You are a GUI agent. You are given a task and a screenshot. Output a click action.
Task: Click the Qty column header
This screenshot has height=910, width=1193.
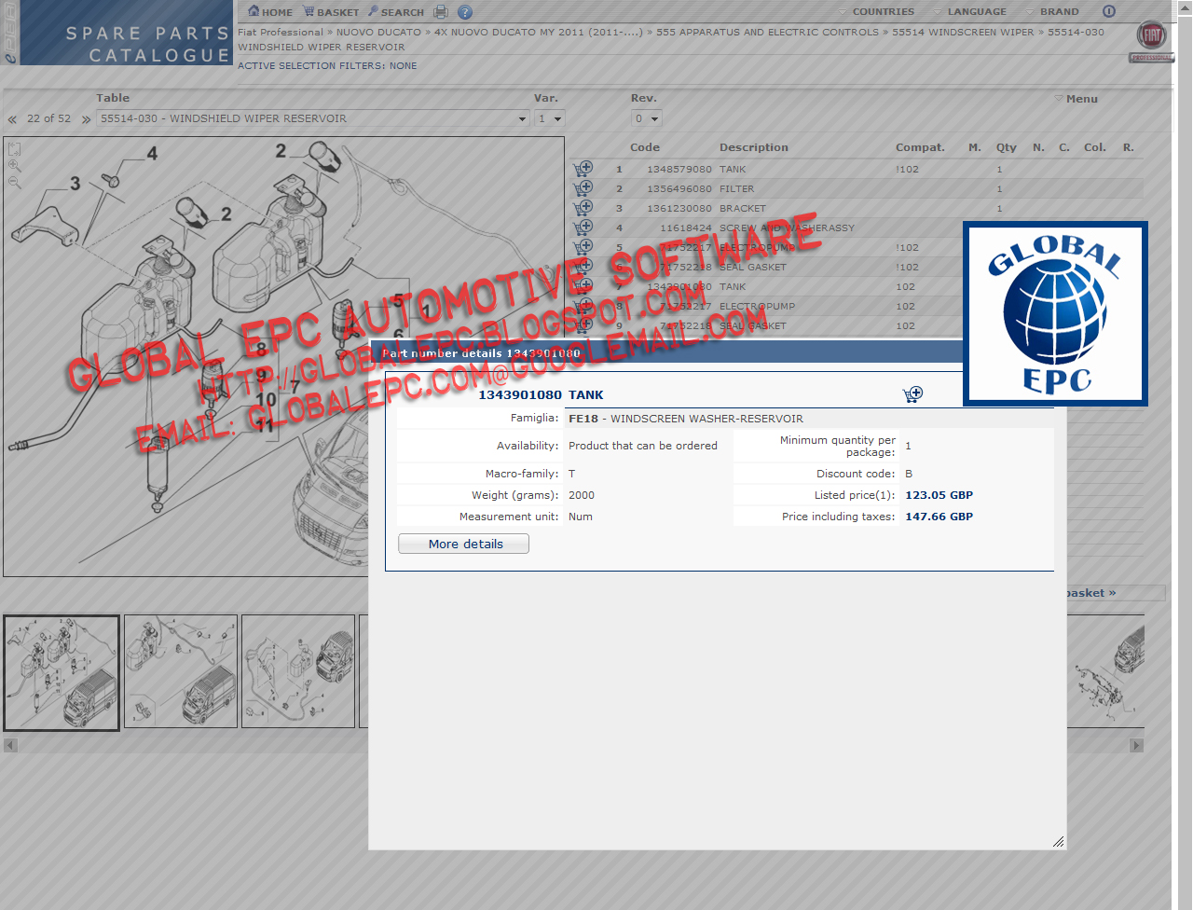tap(1007, 147)
